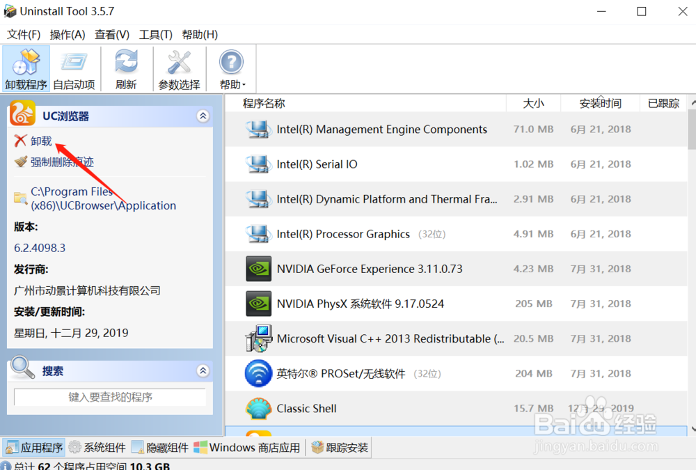Click the folder icon next to install path
Viewport: 696px width, 470px height.
20,198
